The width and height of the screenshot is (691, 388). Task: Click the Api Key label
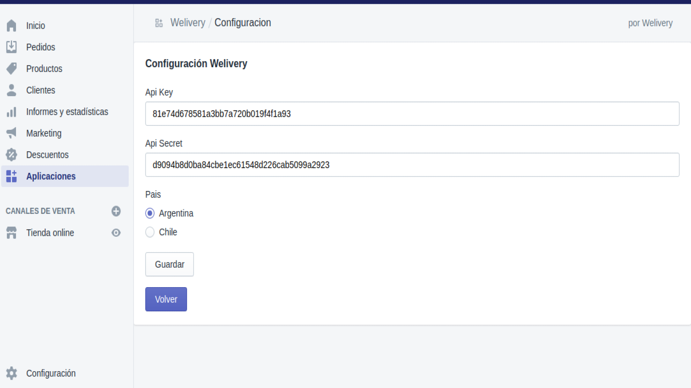coord(159,92)
